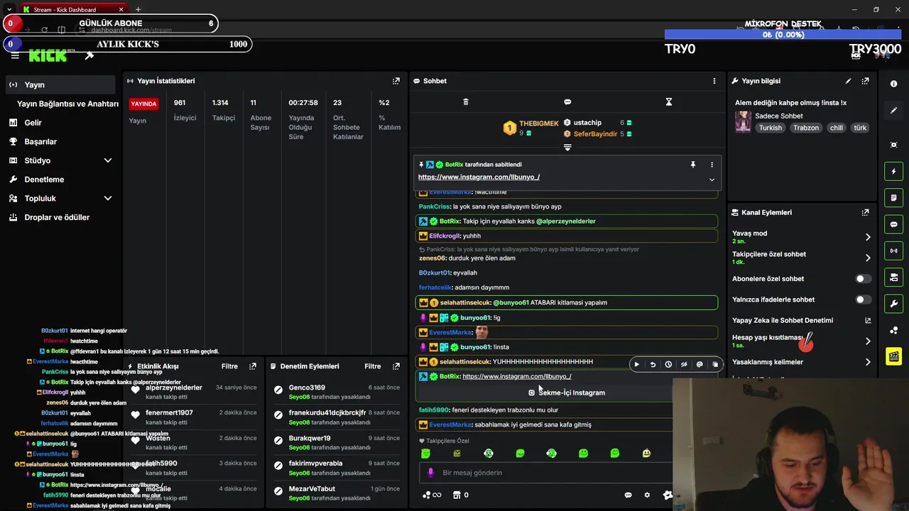Open Yavaş mod settings
The height and width of the screenshot is (511, 909).
pos(801,237)
